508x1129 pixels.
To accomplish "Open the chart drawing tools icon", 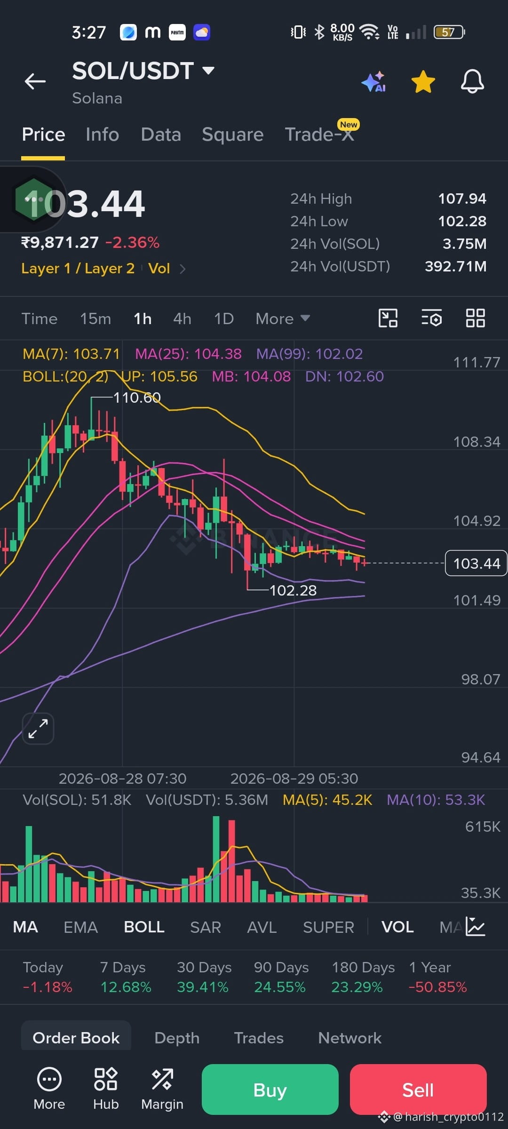I will [x=388, y=318].
